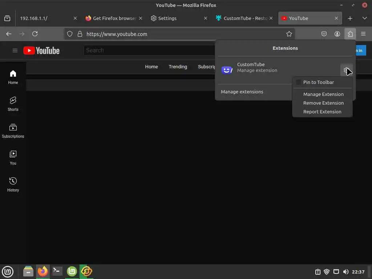Check the Pin to Toolbar checkbox
Image resolution: width=372 pixels, height=279 pixels.
299,82
